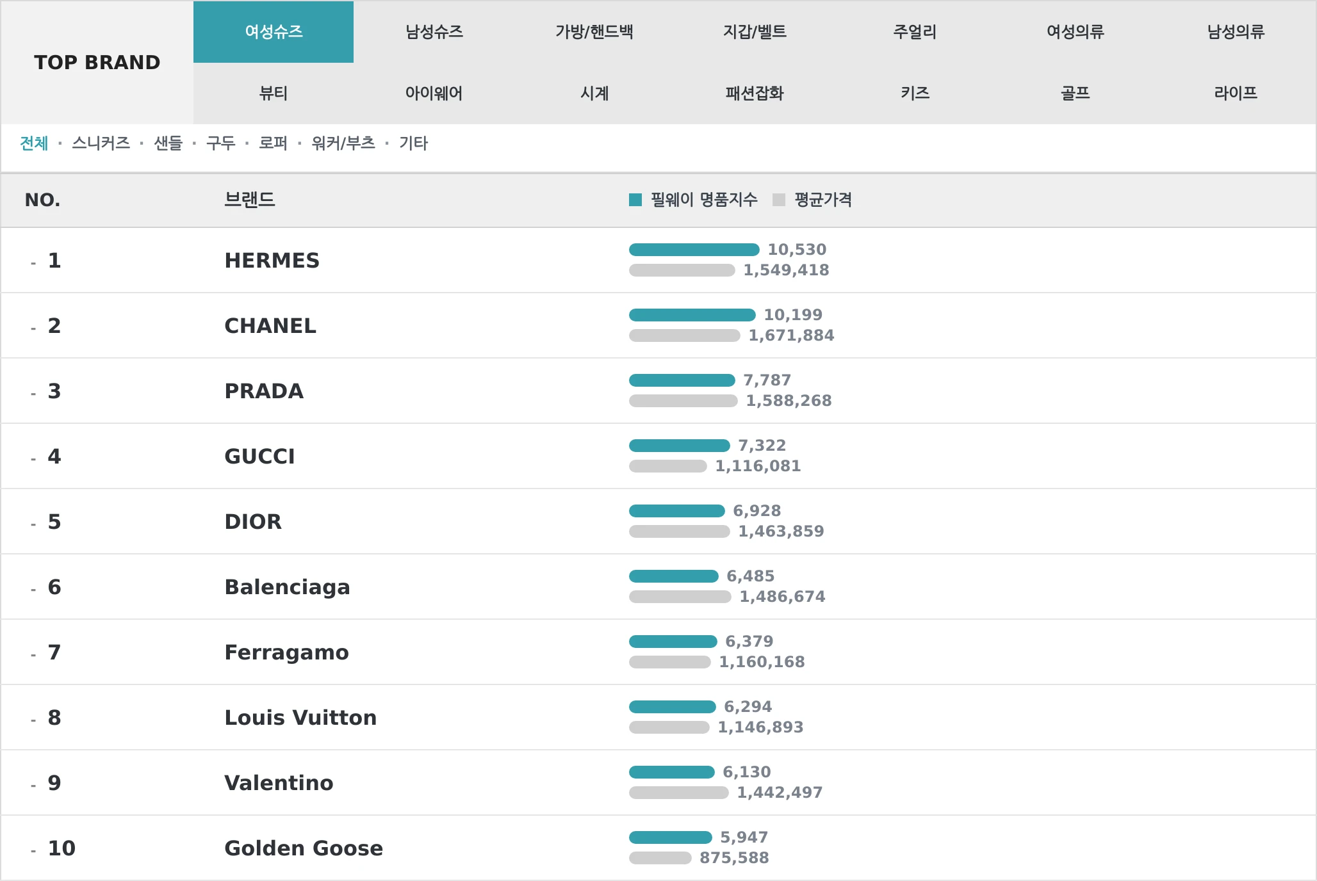Click the TOP BRAND heading
This screenshot has height=881, width=1317.
coord(97,63)
